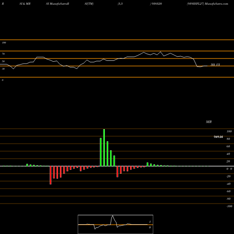Open the mini overview chart thumbnail
The image size is (234, 234).
pyautogui.click(x=116, y=224)
